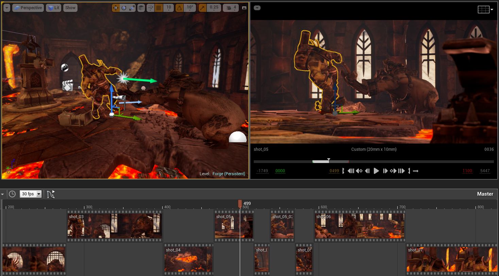Toggle grid snapping in the viewport
The width and height of the screenshot is (499, 276).
159,8
